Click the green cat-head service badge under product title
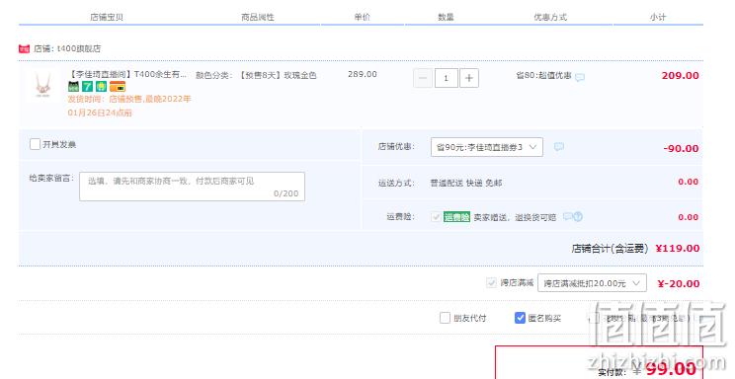735x379 pixels. click(x=73, y=86)
